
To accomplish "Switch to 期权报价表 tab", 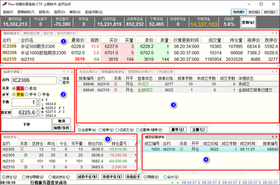I will click(x=31, y=33).
